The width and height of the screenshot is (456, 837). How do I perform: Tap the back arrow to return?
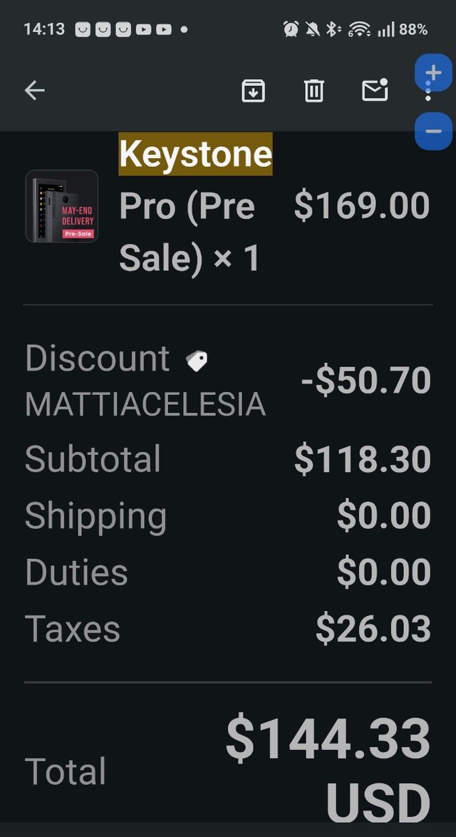(x=34, y=91)
